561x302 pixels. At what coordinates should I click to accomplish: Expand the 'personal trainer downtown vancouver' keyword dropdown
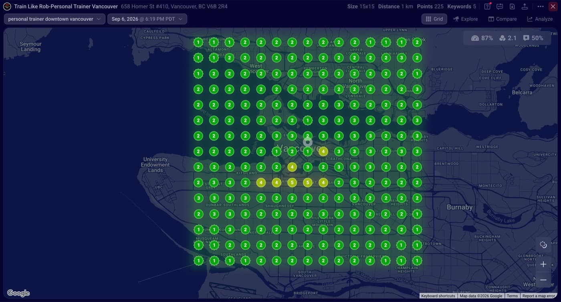54,19
